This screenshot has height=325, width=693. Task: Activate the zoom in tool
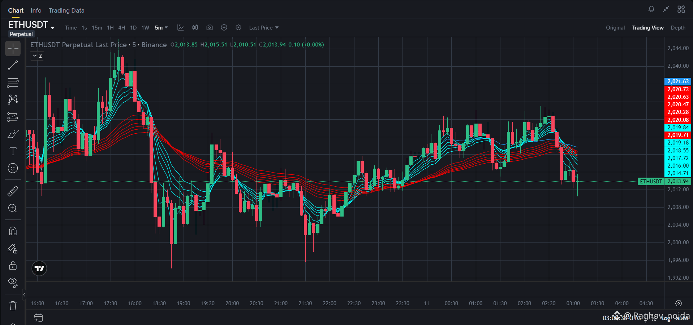[x=13, y=208]
